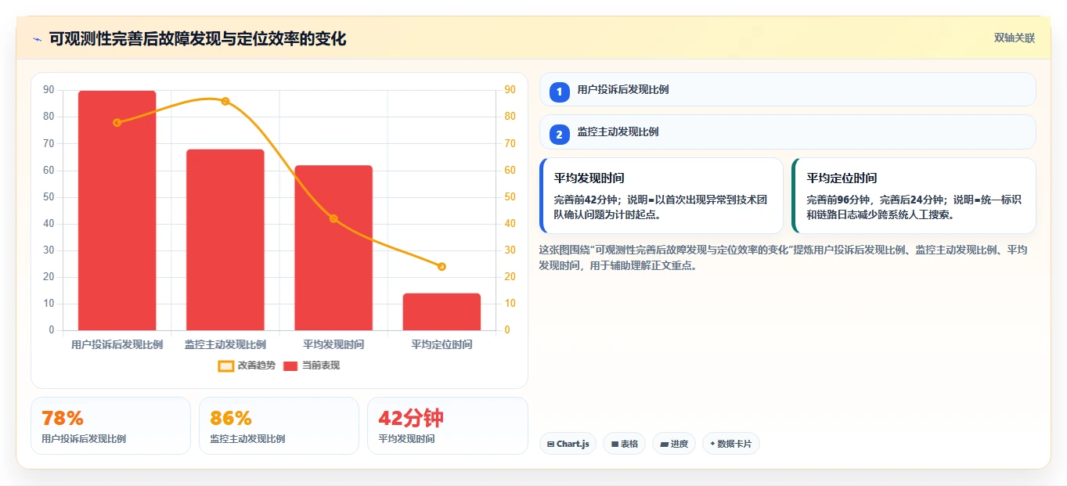Click x-axis label 监控主动发现比例
Viewport: 1067px width, 486px height.
click(x=225, y=344)
